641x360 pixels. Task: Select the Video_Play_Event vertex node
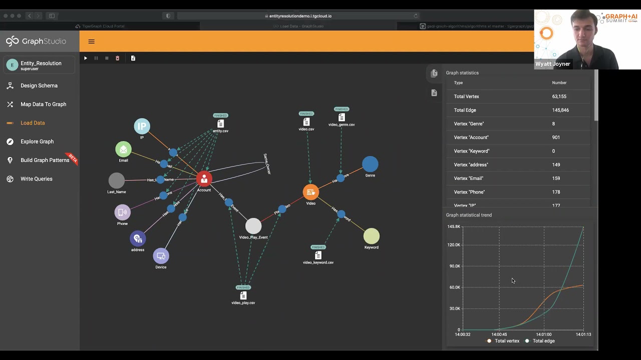point(253,226)
